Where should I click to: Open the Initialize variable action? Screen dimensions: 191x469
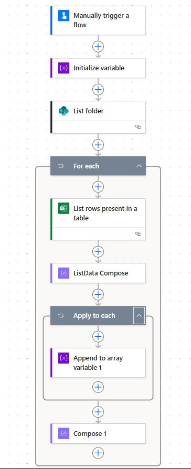(98, 68)
